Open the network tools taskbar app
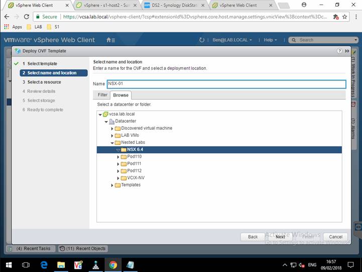Image resolution: width=362 pixels, height=272 pixels. (95, 265)
